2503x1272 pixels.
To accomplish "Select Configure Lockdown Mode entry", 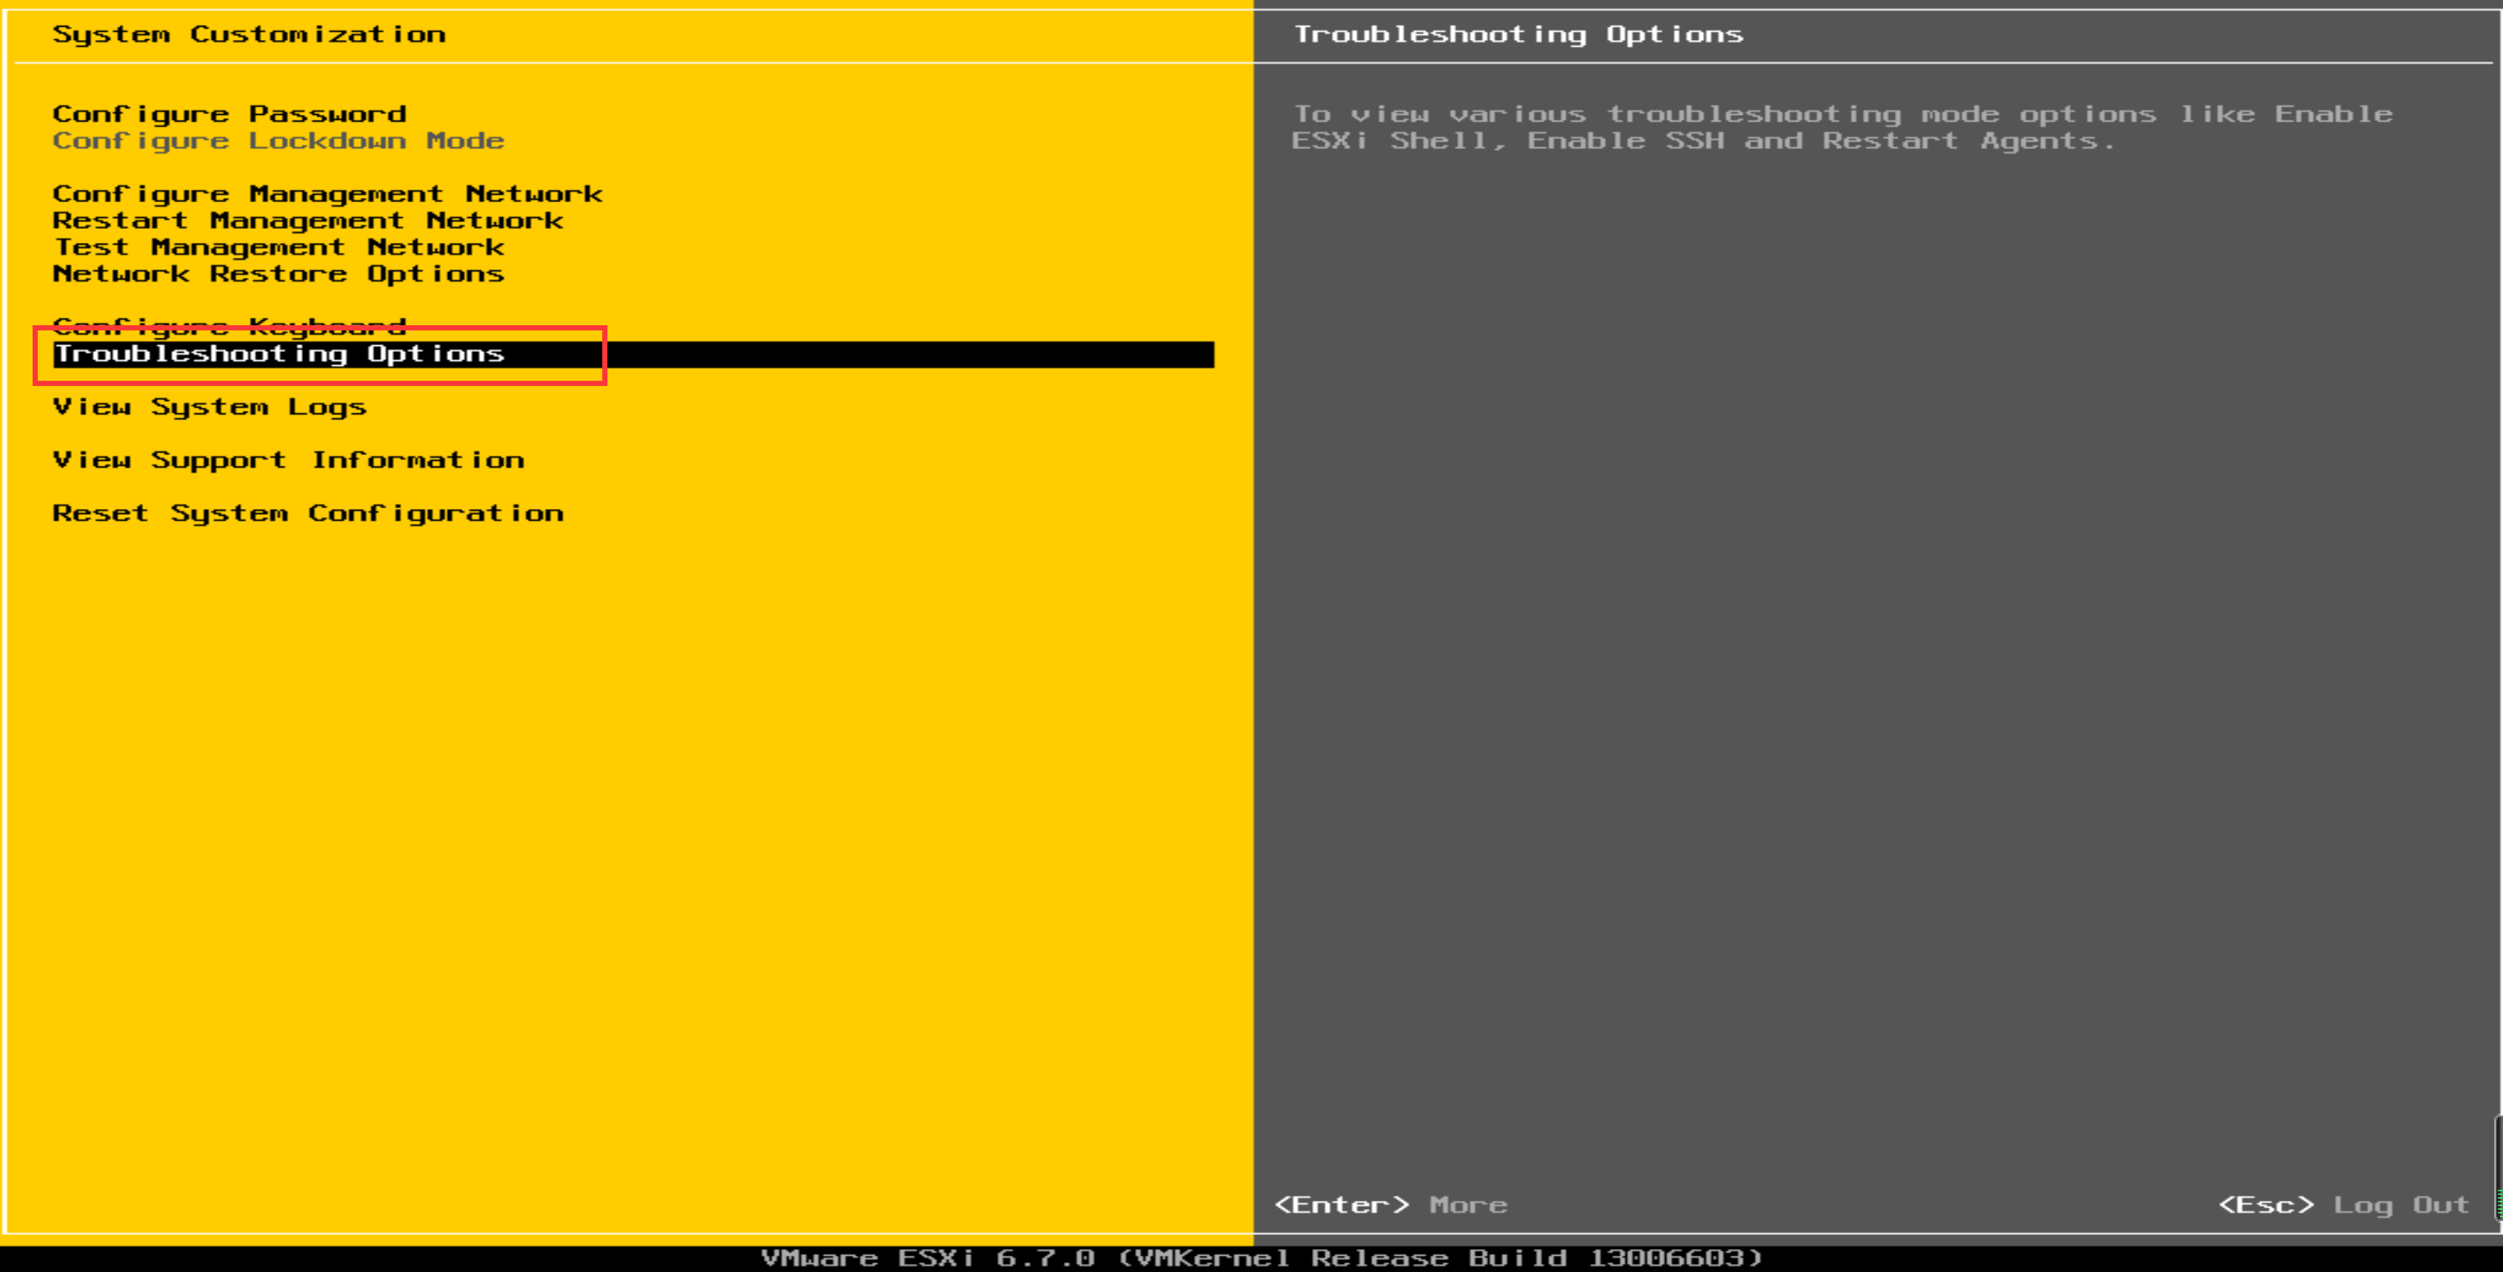I will pyautogui.click(x=279, y=141).
